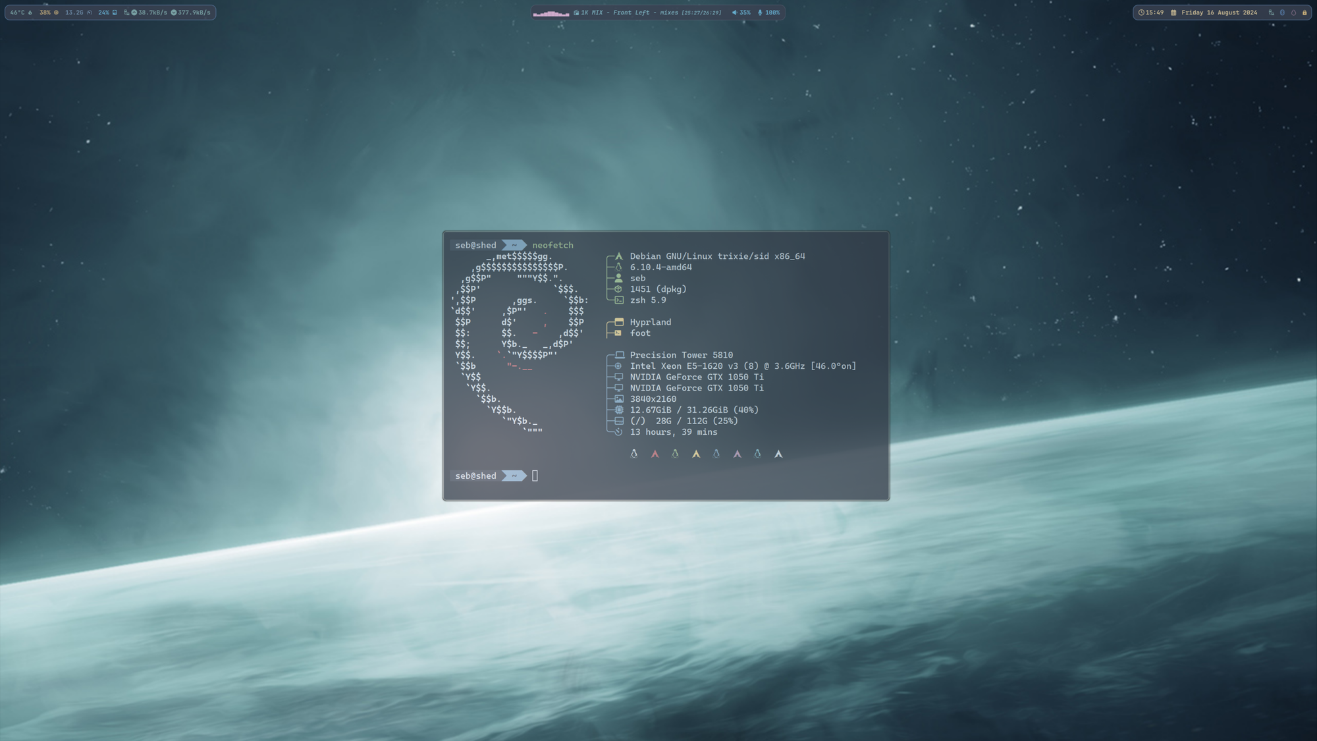Image resolution: width=1317 pixels, height=741 pixels.
Task: Click the network connection icon
Action: click(x=1271, y=13)
